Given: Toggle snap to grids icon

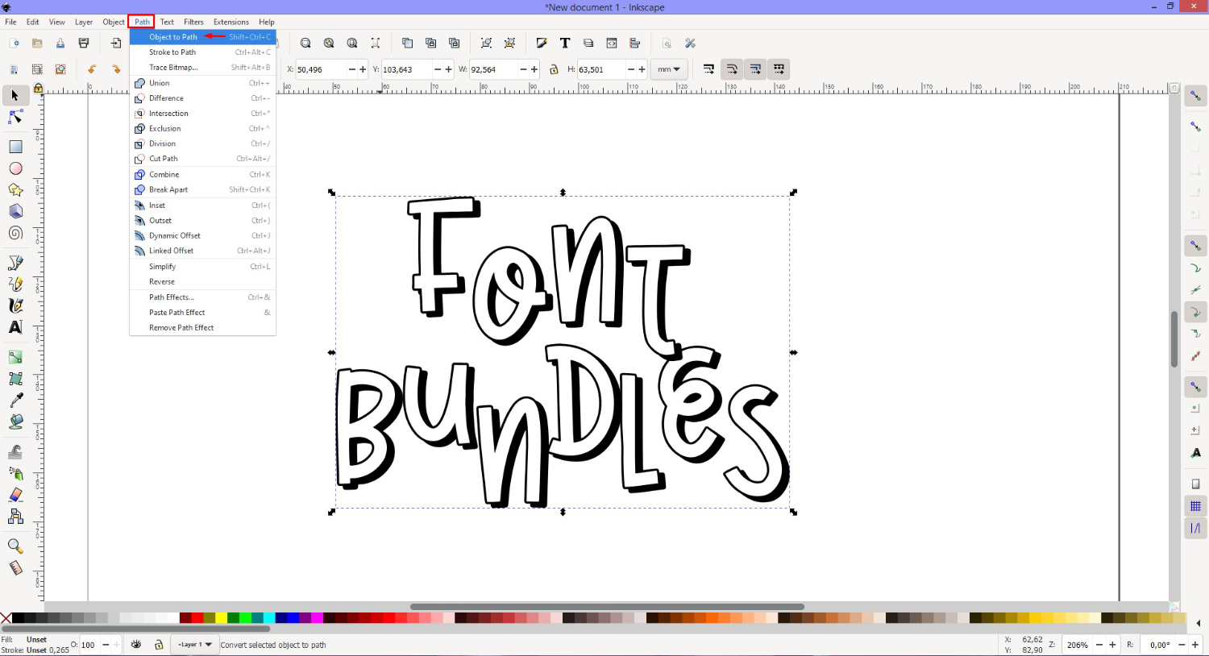Looking at the screenshot, I should pyautogui.click(x=1195, y=506).
